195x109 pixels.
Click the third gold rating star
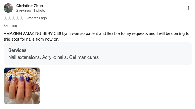click(x=14, y=18)
